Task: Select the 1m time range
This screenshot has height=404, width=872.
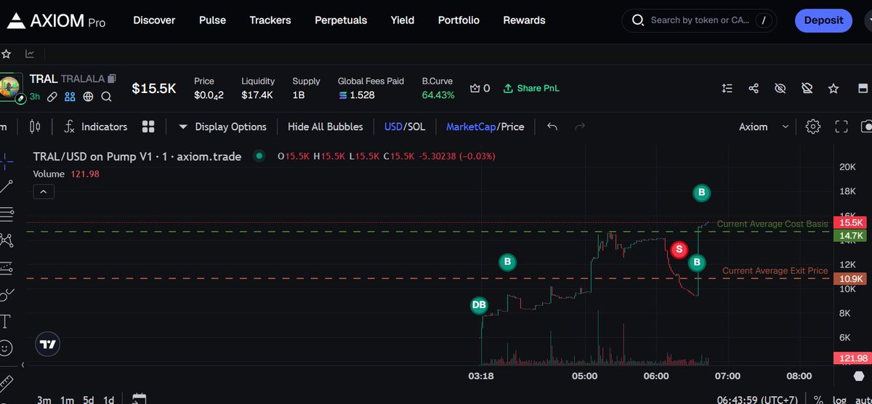Action: click(67, 399)
